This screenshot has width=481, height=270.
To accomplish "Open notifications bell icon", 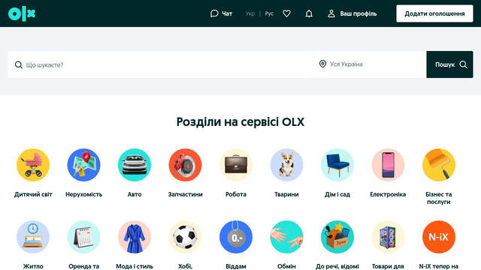I will [x=309, y=13].
